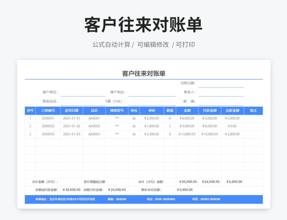Screen dimensions: 287x220
Task: Click quantity 6 in JD00003 row
Action: [x=170, y=134]
